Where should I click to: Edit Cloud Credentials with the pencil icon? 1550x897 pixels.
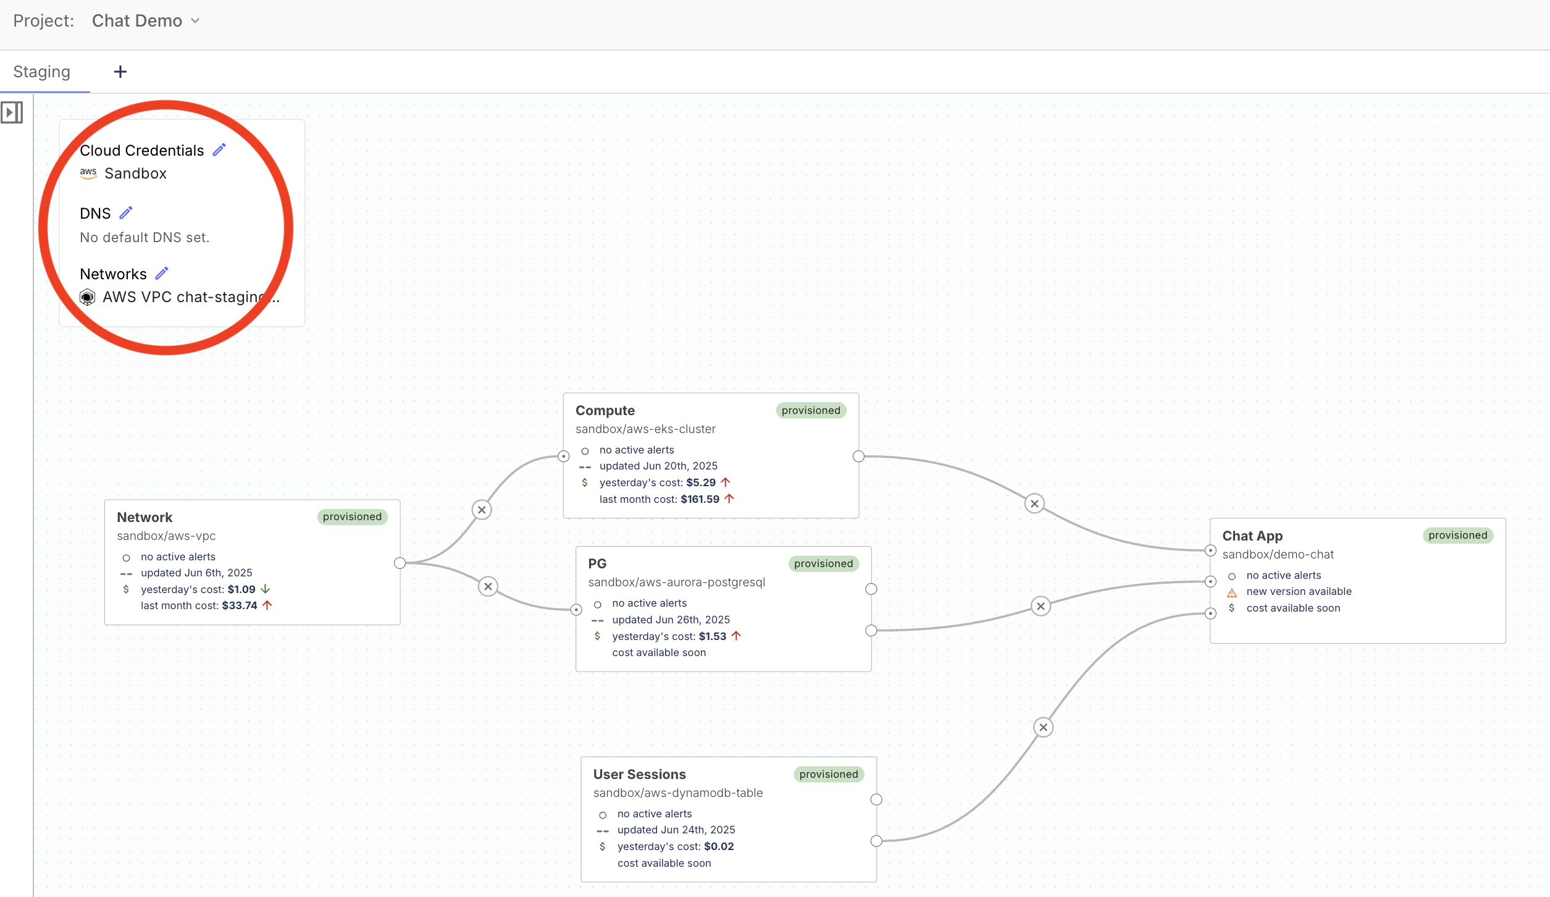(219, 150)
